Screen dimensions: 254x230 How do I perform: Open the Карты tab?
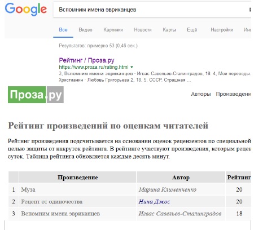[x=169, y=30]
